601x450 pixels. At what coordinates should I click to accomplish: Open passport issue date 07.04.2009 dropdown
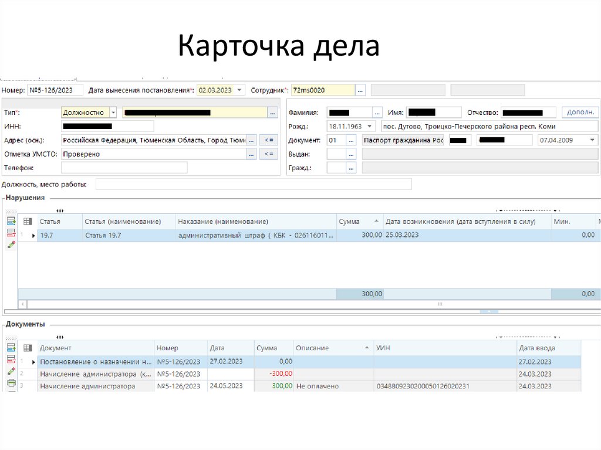[x=592, y=140]
